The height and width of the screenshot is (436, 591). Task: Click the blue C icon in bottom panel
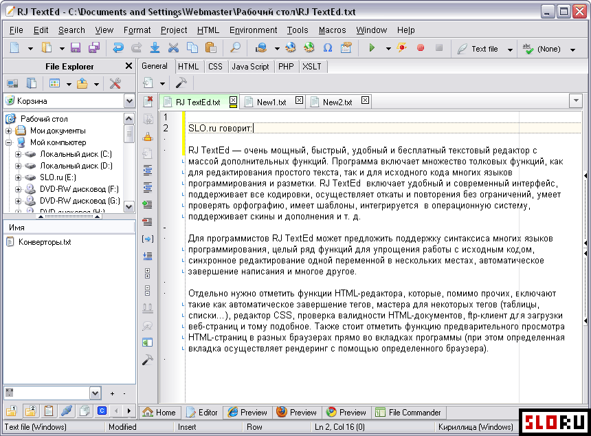coord(102,411)
